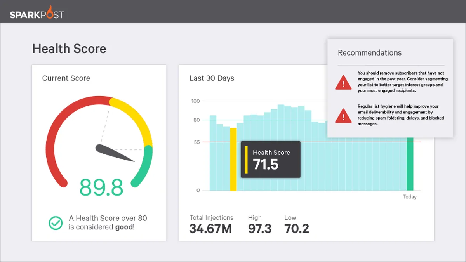Viewport: 466px width, 262px height.
Task: Select the green Today bar in chart
Action: point(410,164)
